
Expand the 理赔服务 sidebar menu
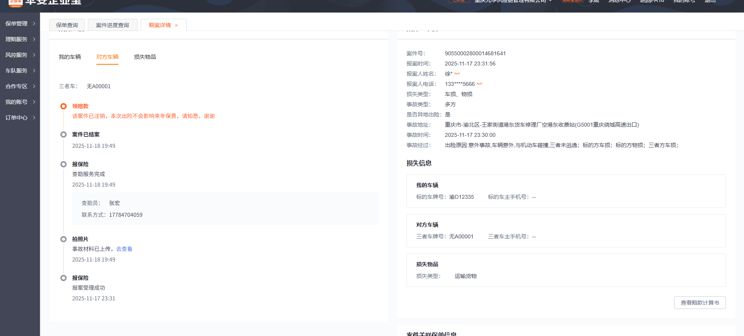click(20, 39)
